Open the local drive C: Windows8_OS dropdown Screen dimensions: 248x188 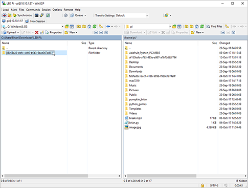(33, 27)
